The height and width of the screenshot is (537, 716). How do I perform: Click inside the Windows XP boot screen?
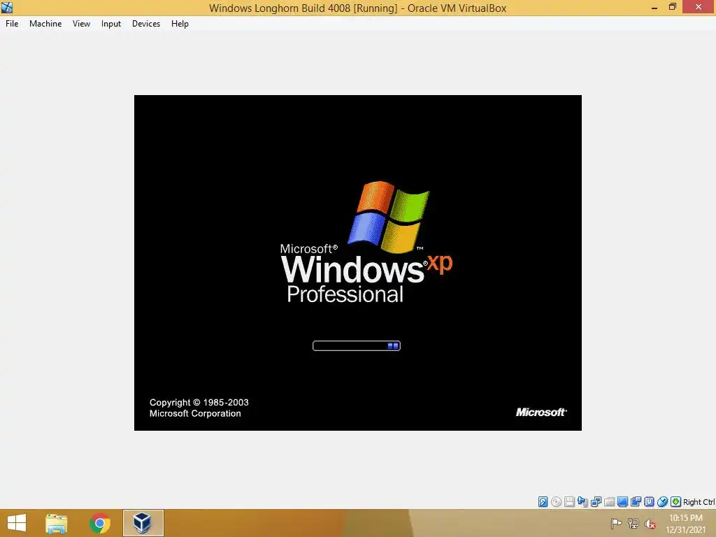[358, 263]
